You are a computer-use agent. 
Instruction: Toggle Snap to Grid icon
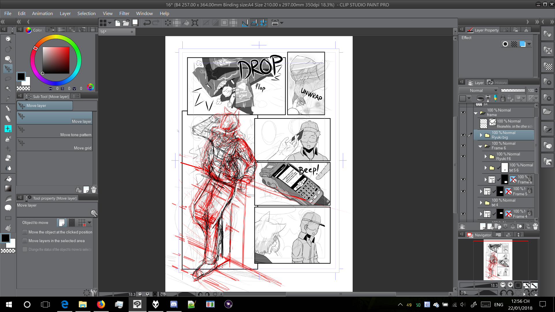263,23
